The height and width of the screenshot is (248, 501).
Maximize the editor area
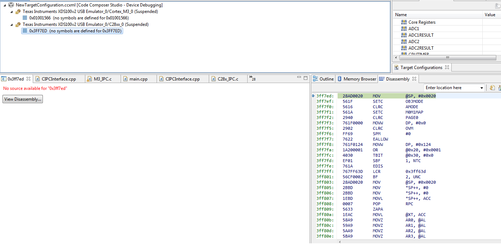pos(306,78)
